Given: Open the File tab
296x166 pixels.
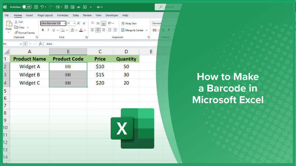Looking at the screenshot, I should pos(7,15).
